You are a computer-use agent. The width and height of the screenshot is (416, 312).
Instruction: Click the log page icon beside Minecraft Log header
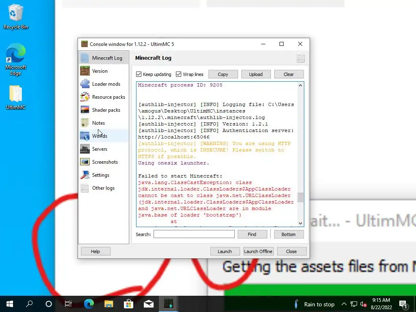pyautogui.click(x=300, y=58)
